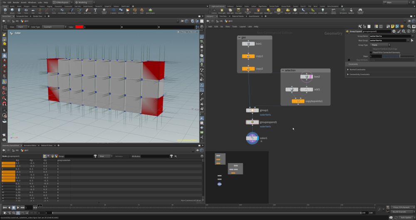Select the Font shelf tool
Image resolution: width=416 pixels, height=220 pixels.
click(x=95, y=11)
